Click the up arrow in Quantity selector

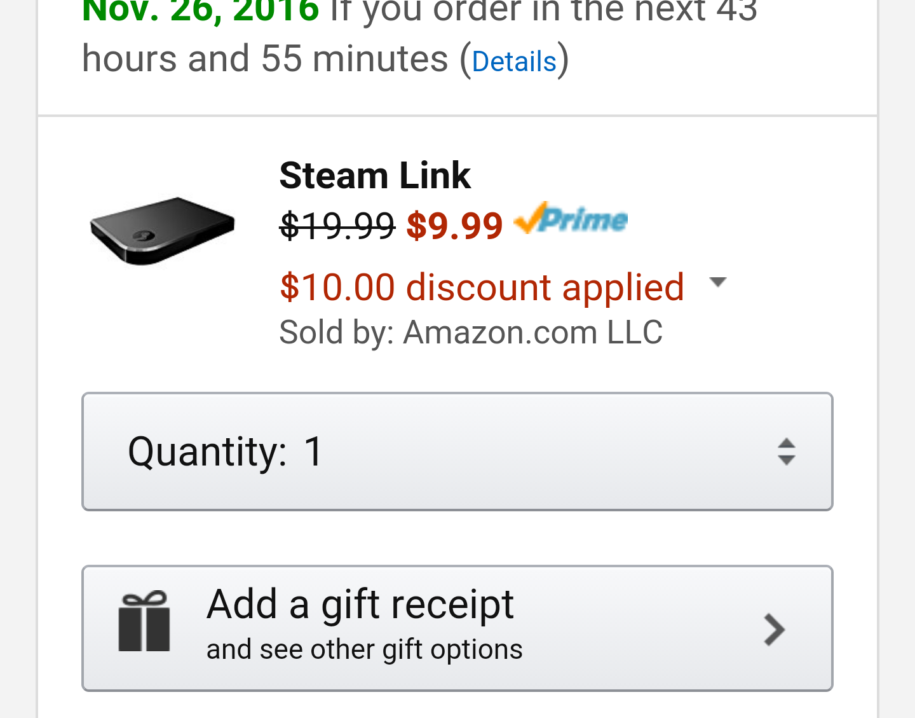click(x=787, y=443)
